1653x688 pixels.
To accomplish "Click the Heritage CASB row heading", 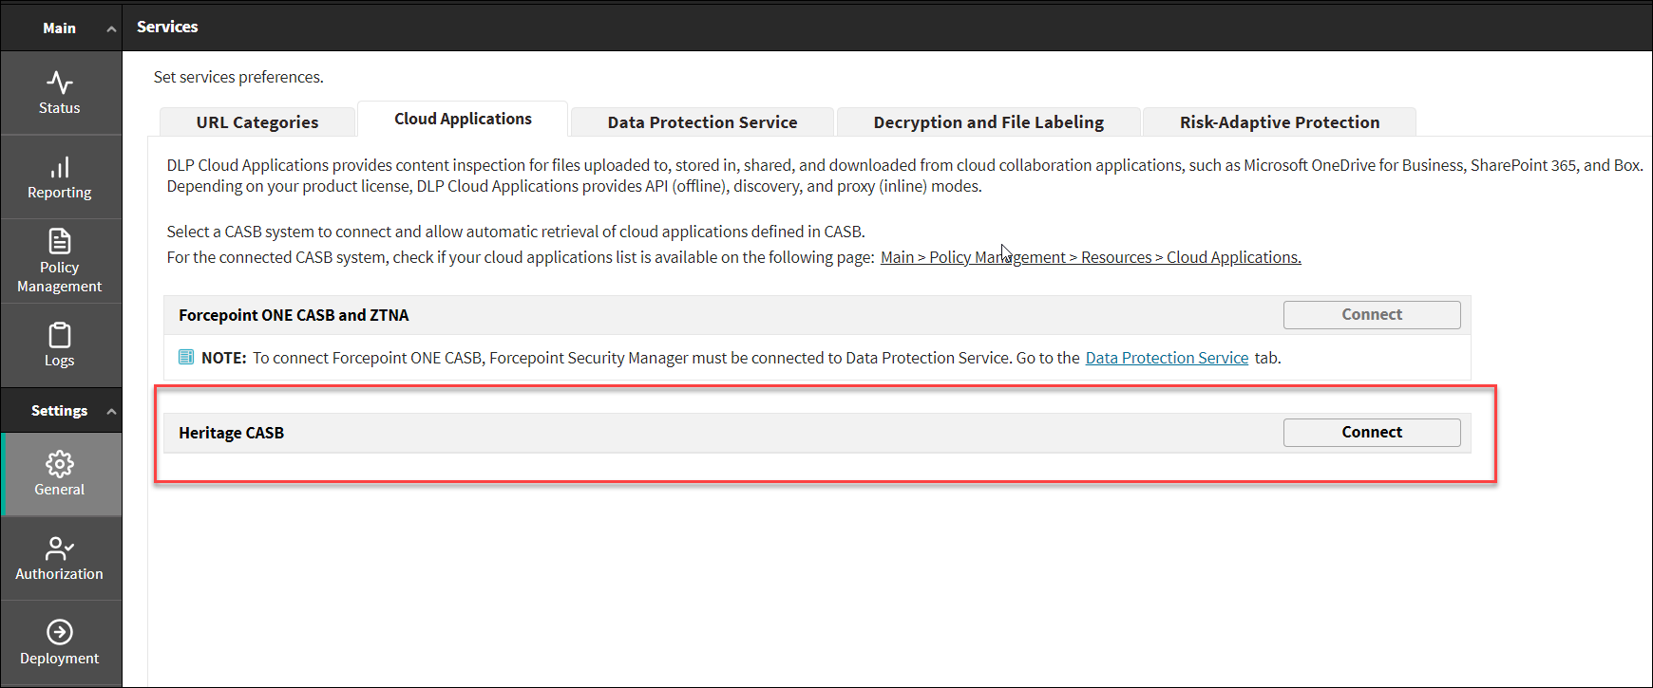I will click(231, 433).
